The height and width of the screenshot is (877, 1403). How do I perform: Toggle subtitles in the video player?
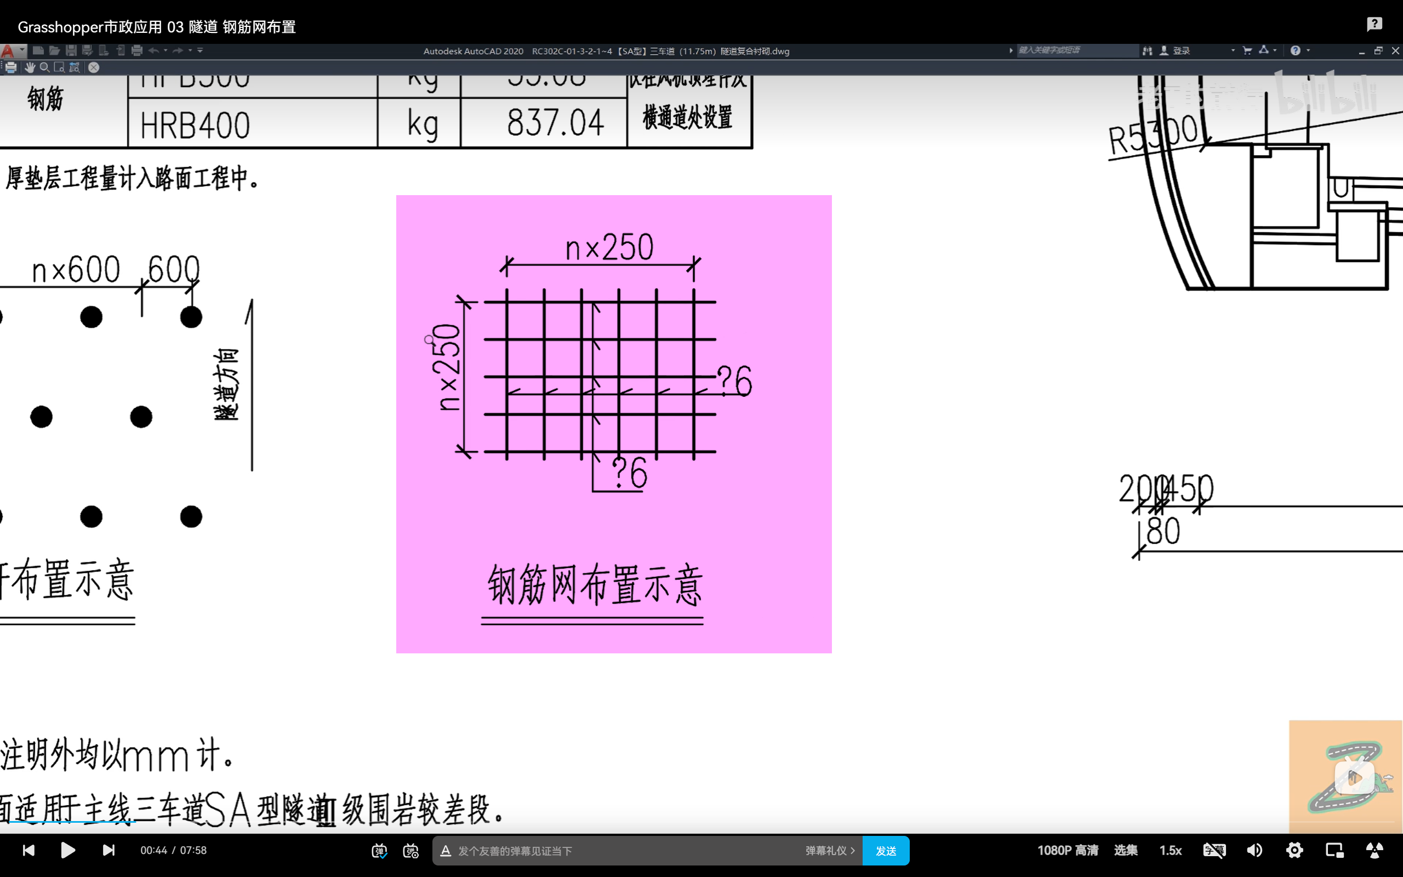[x=1214, y=850]
